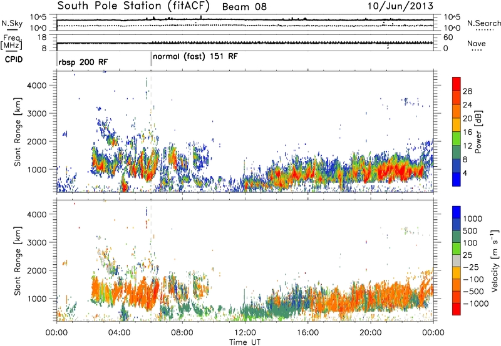Viewport: 501px width, 346px height.
Task: Pick the red bottom segment of Velocity colorbar
Action: pos(457,309)
